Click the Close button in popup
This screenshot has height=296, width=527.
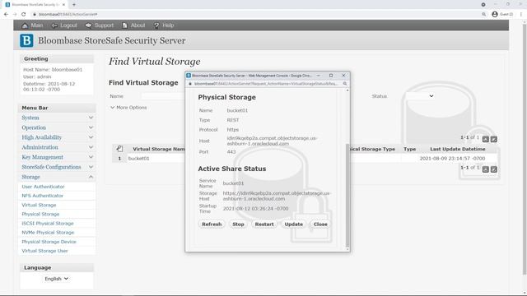tap(320, 224)
